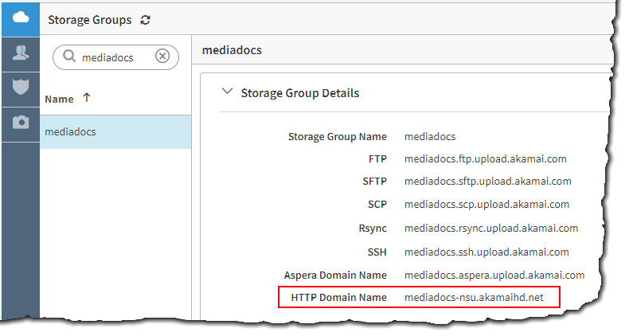Click the Storage Groups page title
This screenshot has width=633, height=336.
point(89,20)
